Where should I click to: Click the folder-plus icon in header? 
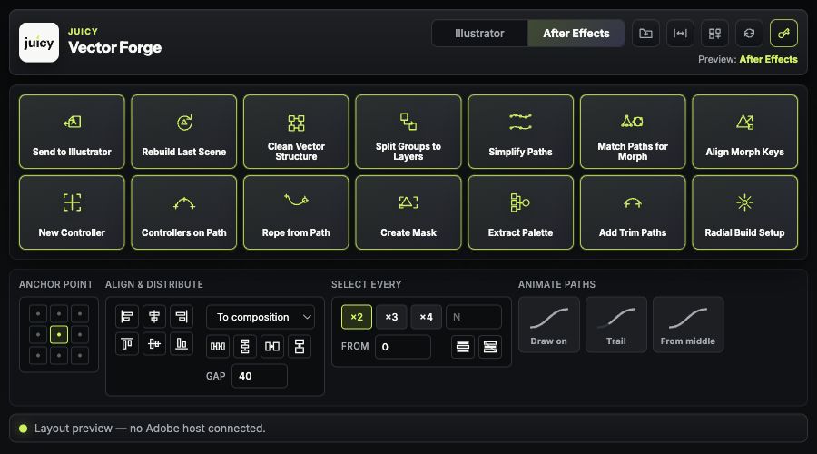[645, 34]
